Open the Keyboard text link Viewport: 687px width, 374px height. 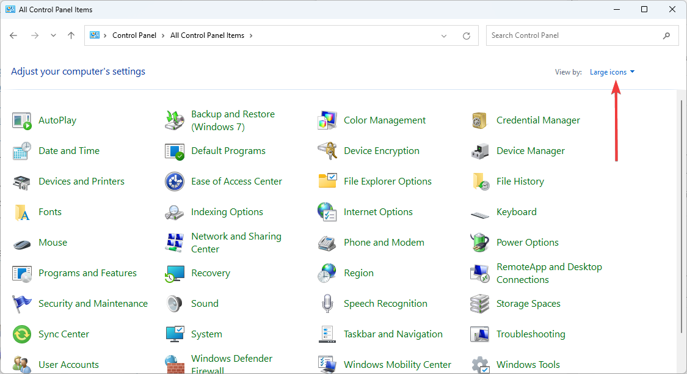(517, 212)
